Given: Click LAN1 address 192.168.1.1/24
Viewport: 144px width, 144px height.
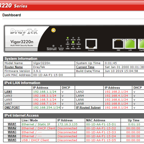Looking at the screenshot, I should click(x=45, y=92).
